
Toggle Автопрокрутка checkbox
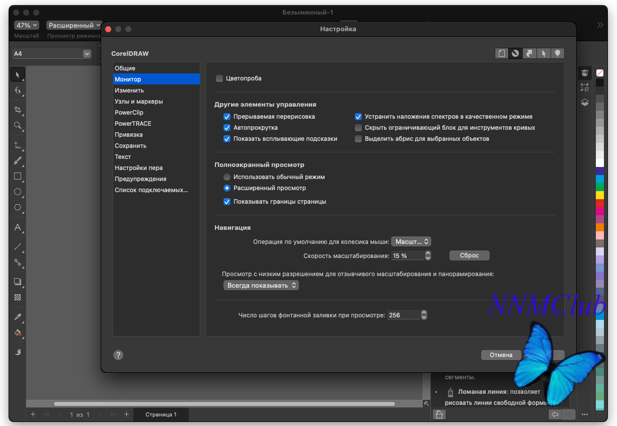point(227,128)
